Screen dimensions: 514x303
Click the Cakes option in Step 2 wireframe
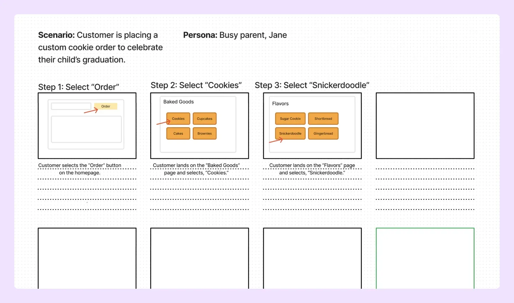point(178,133)
